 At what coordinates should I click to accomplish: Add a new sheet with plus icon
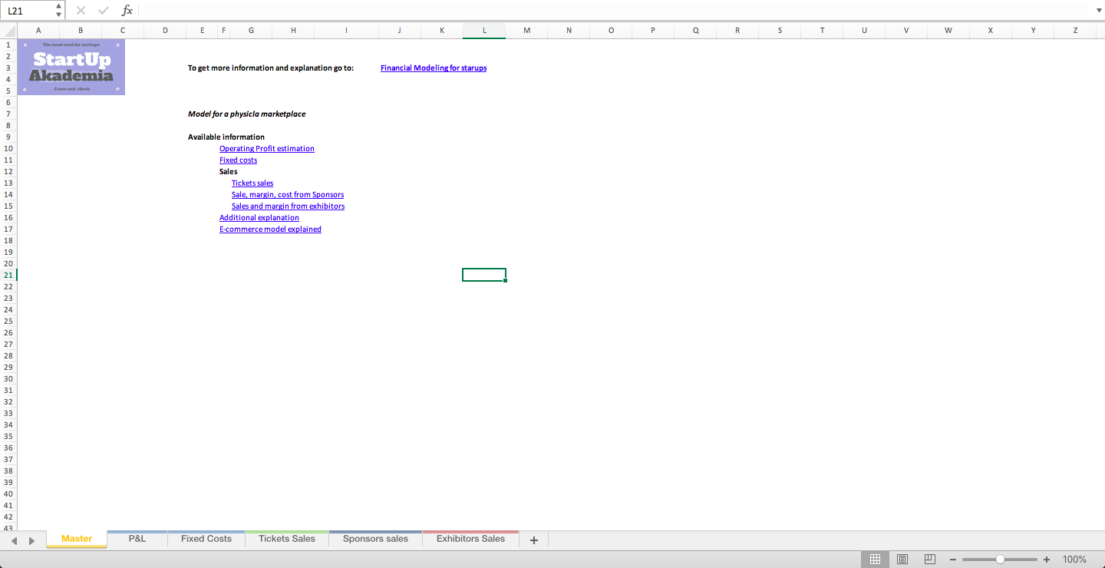[534, 540]
